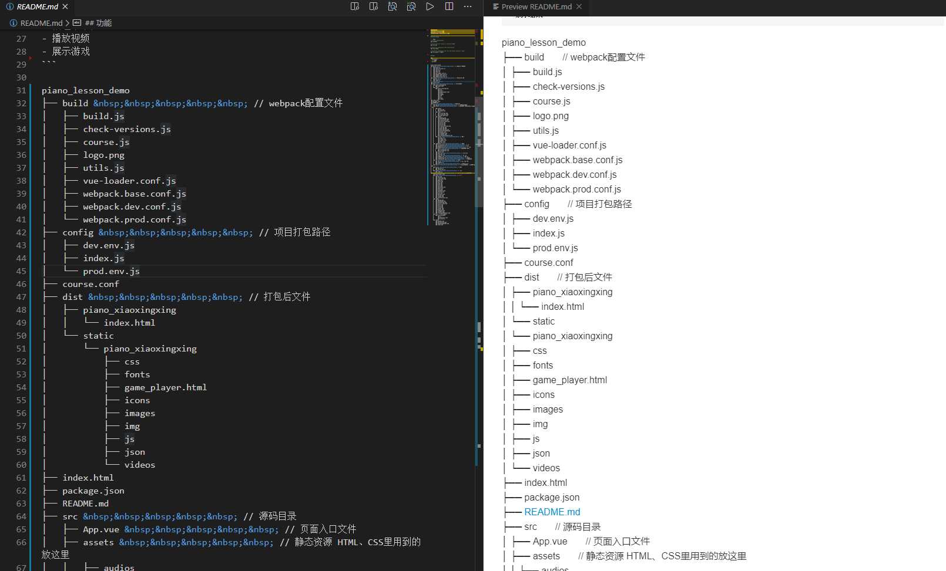The width and height of the screenshot is (946, 571).
Task: Click line number 31 in the gutter
Action: click(x=21, y=90)
